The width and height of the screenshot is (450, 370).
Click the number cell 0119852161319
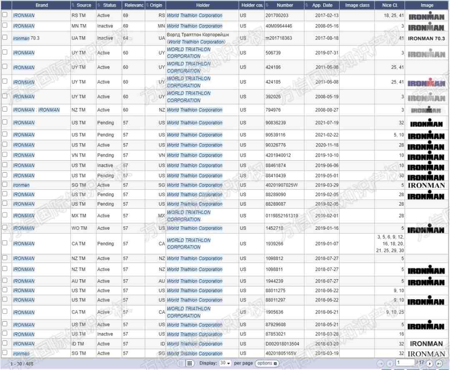tap(282, 216)
